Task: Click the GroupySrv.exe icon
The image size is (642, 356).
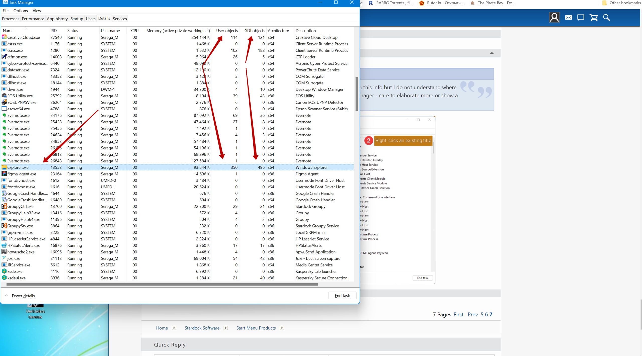Action: [x=4, y=226]
